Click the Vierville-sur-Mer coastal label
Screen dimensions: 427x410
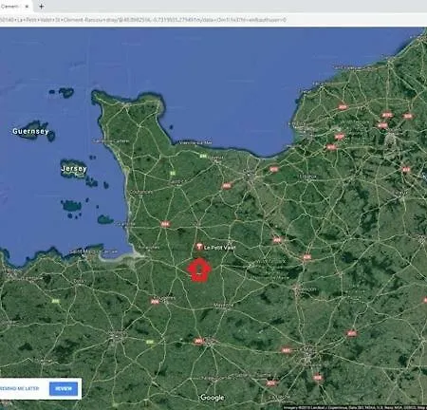(195, 142)
